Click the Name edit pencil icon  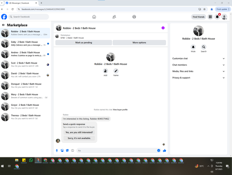(116, 71)
